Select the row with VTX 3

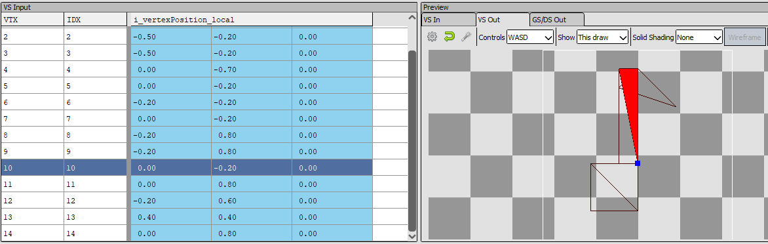click(x=187, y=53)
